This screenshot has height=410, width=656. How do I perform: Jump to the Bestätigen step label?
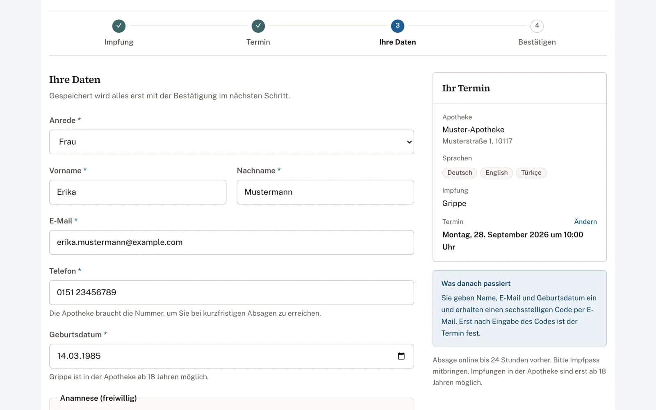[537, 42]
